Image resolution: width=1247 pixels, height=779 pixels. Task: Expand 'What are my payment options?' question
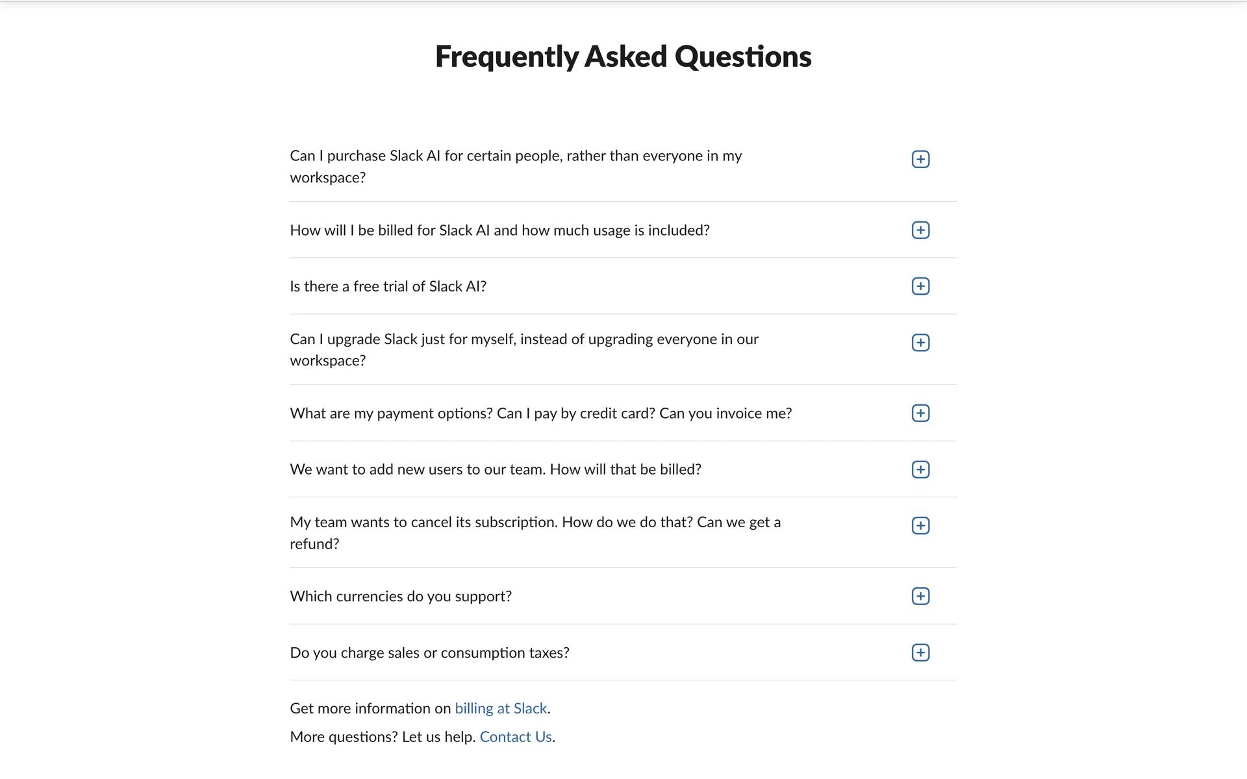(540, 414)
